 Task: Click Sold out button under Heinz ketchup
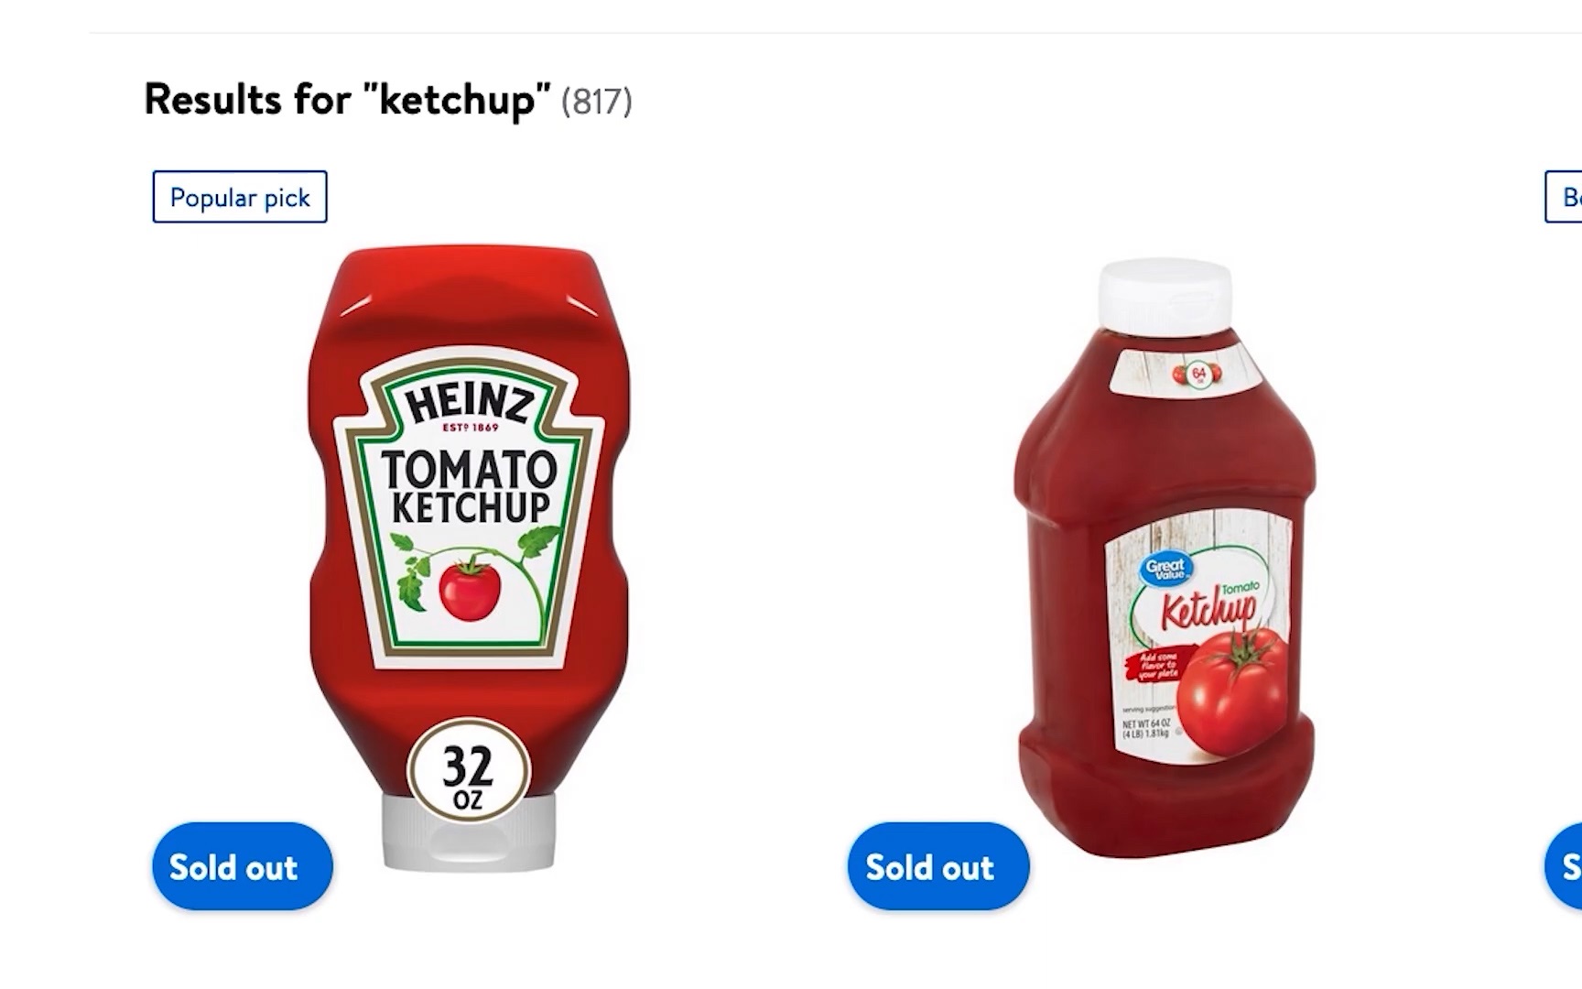tap(243, 866)
